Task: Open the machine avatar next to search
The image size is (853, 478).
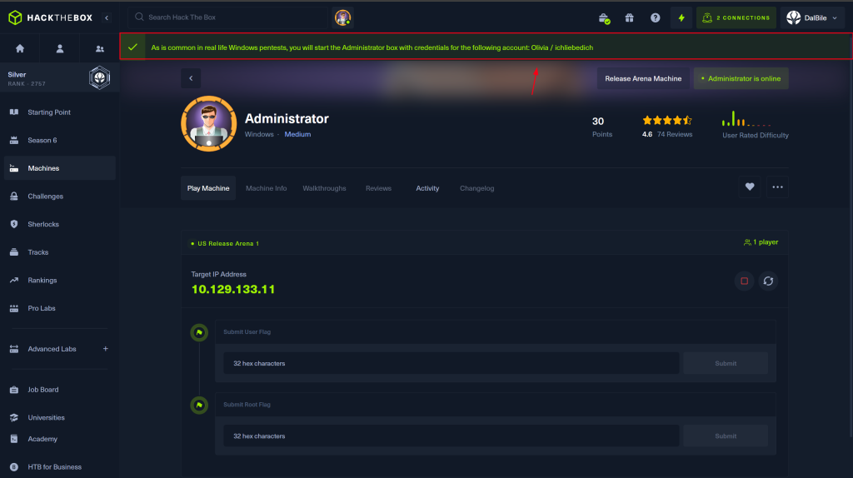Action: tap(342, 17)
